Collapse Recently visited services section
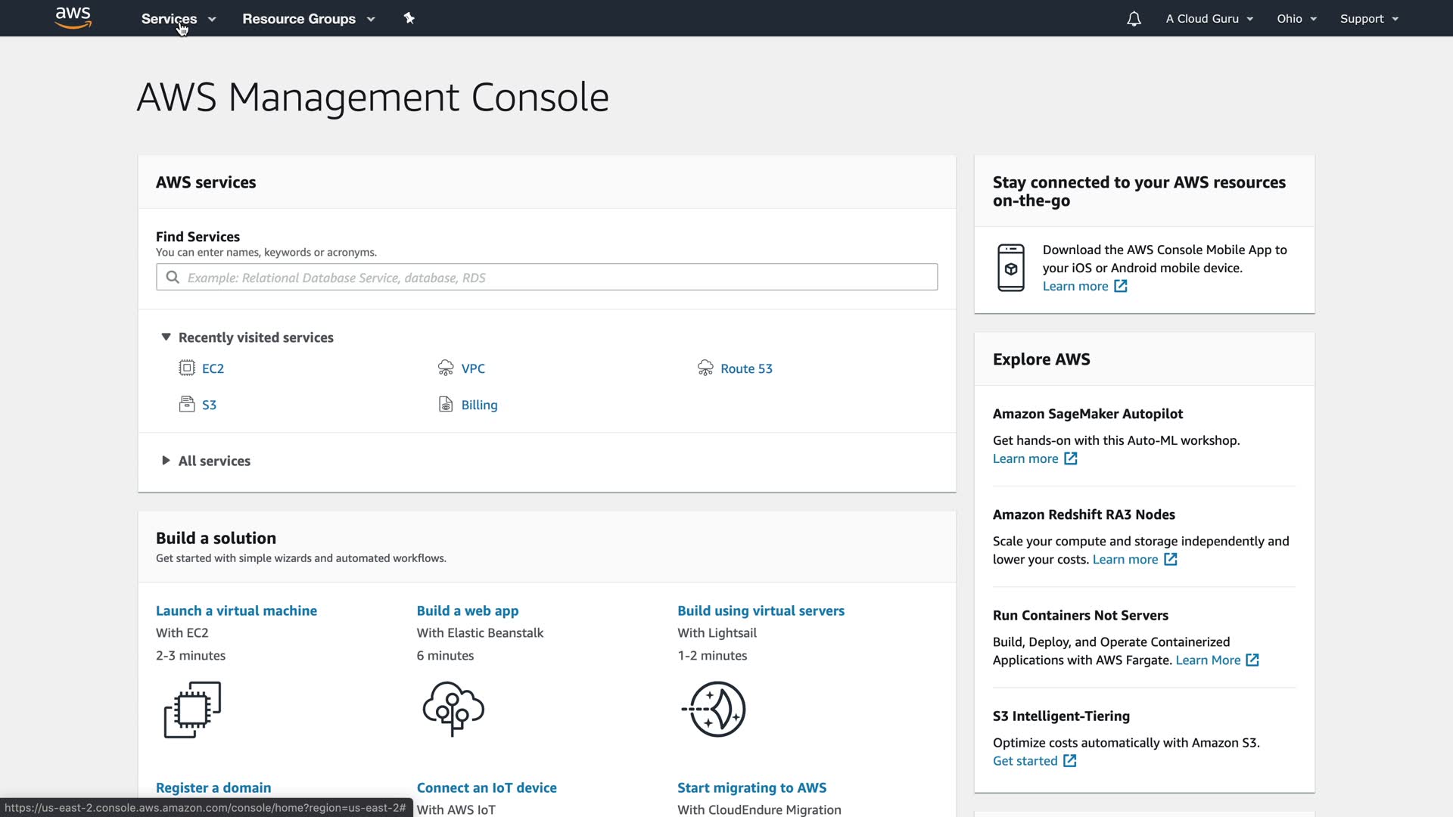The width and height of the screenshot is (1453, 817). [x=166, y=337]
